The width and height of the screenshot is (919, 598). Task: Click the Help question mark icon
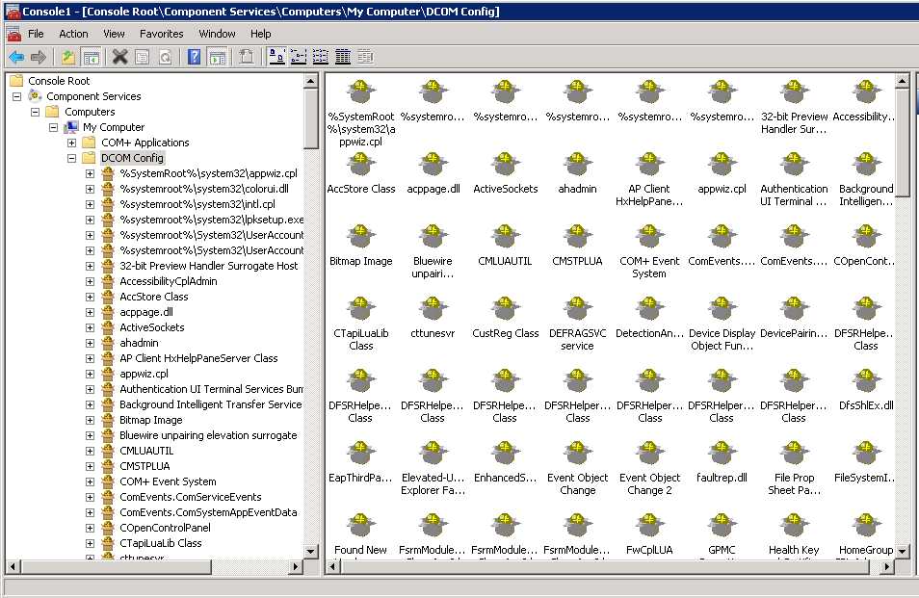195,58
